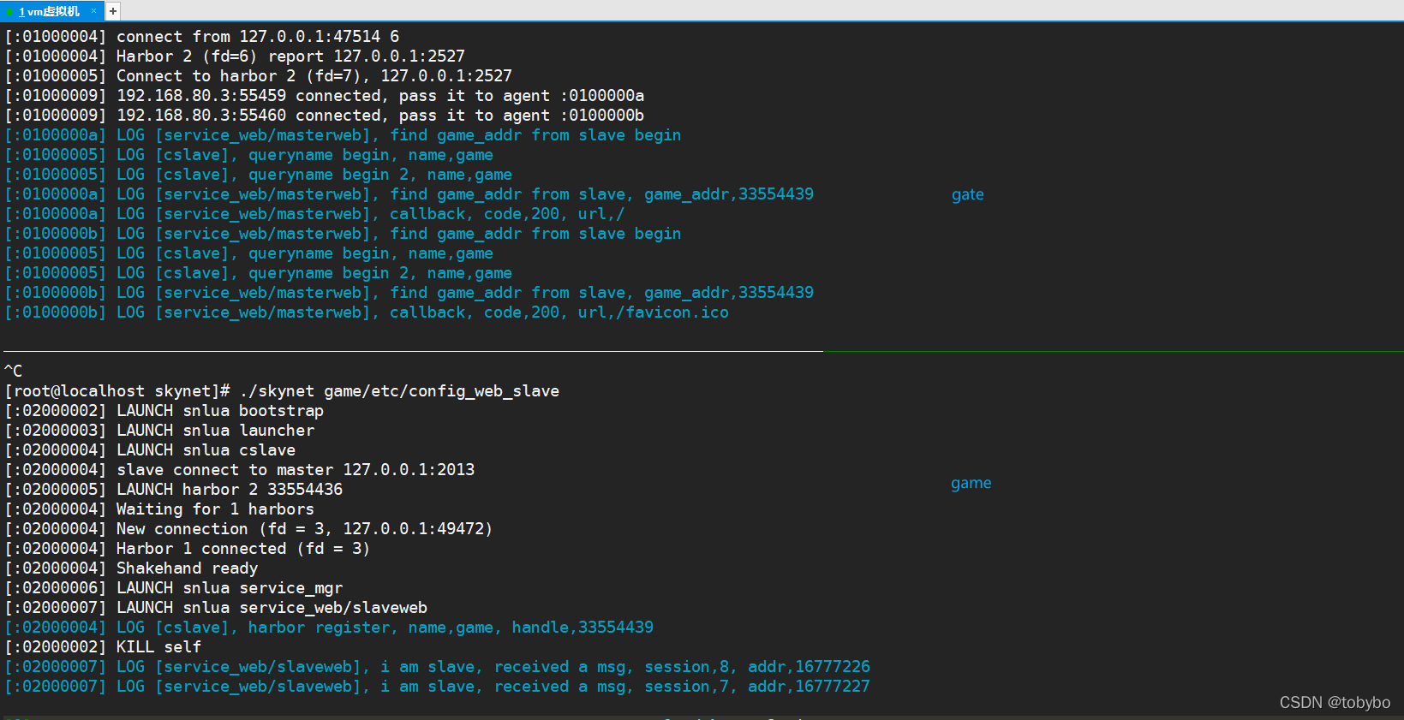The height and width of the screenshot is (720, 1404).
Task: Open a new session tab with plus button
Action: [112, 11]
